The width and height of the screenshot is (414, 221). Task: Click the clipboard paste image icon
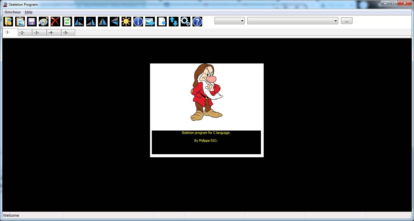pos(20,22)
